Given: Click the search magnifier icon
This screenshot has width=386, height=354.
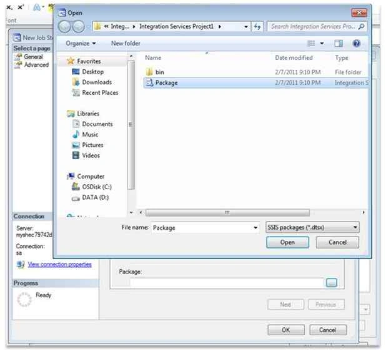Looking at the screenshot, I should pos(361,26).
